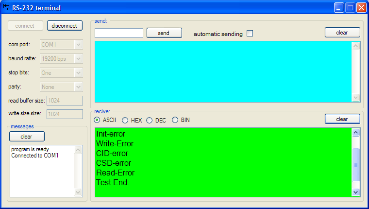Expand the parity dropdown
This screenshot has width=369, height=209.
pos(78,87)
